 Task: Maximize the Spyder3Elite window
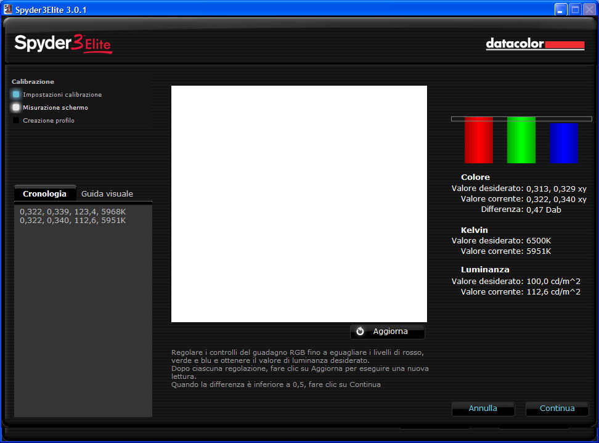click(x=575, y=9)
